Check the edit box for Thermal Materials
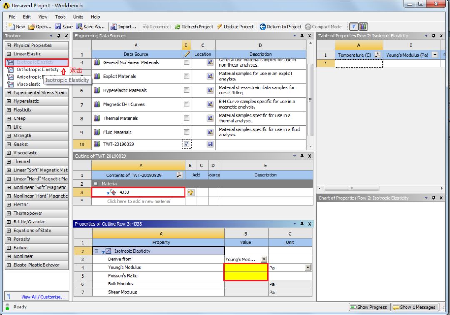Screen dimensions: 450x315 click(187, 118)
